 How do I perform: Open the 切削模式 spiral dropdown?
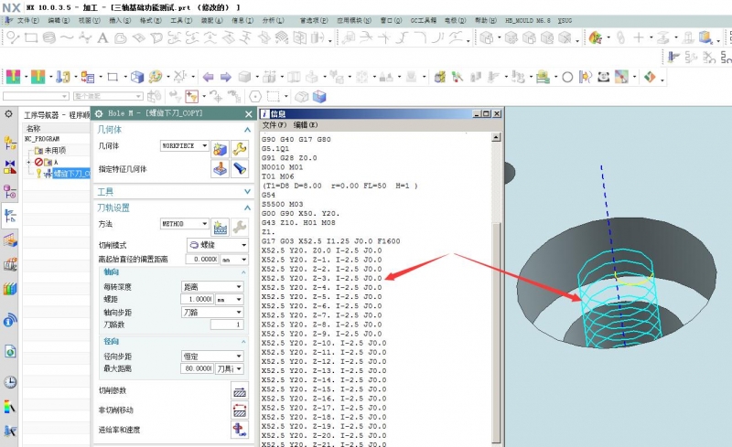tap(218, 245)
